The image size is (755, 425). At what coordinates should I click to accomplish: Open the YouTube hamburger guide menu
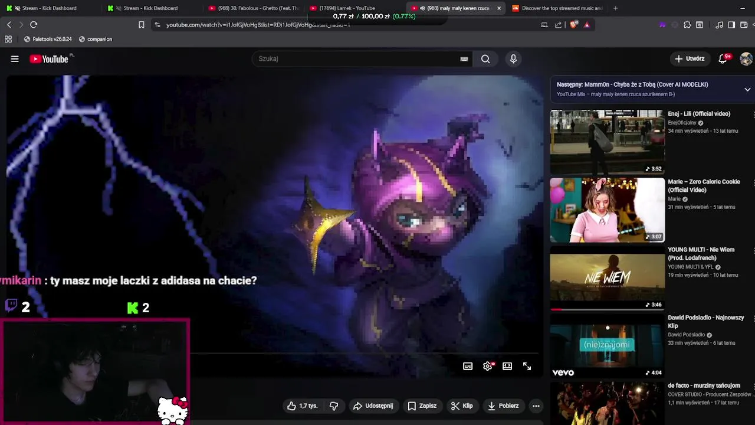pyautogui.click(x=15, y=59)
